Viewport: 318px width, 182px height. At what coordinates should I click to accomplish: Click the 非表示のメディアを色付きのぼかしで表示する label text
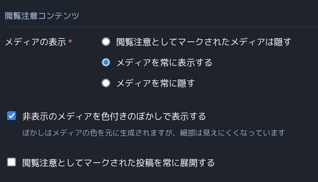point(114,116)
